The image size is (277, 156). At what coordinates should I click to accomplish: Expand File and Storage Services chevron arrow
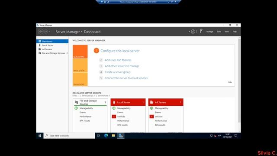point(67,53)
